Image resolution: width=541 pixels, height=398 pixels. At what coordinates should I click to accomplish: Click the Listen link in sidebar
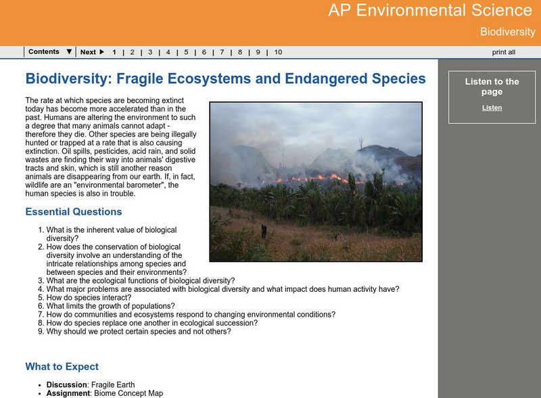(492, 108)
